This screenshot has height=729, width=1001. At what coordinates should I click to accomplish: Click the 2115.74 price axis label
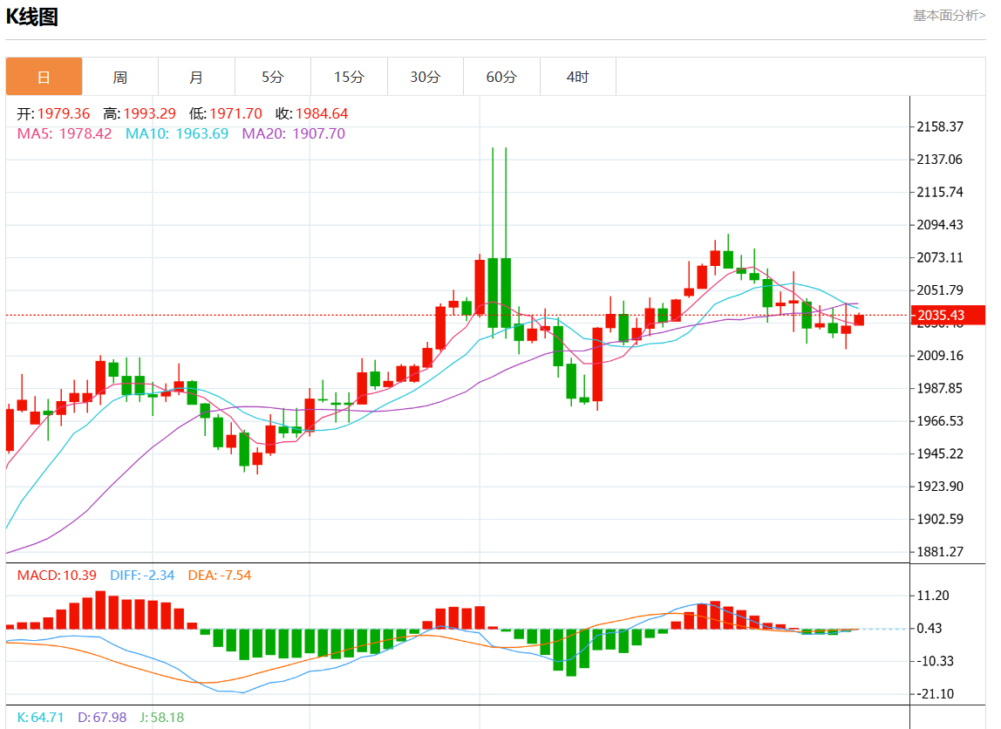(940, 192)
